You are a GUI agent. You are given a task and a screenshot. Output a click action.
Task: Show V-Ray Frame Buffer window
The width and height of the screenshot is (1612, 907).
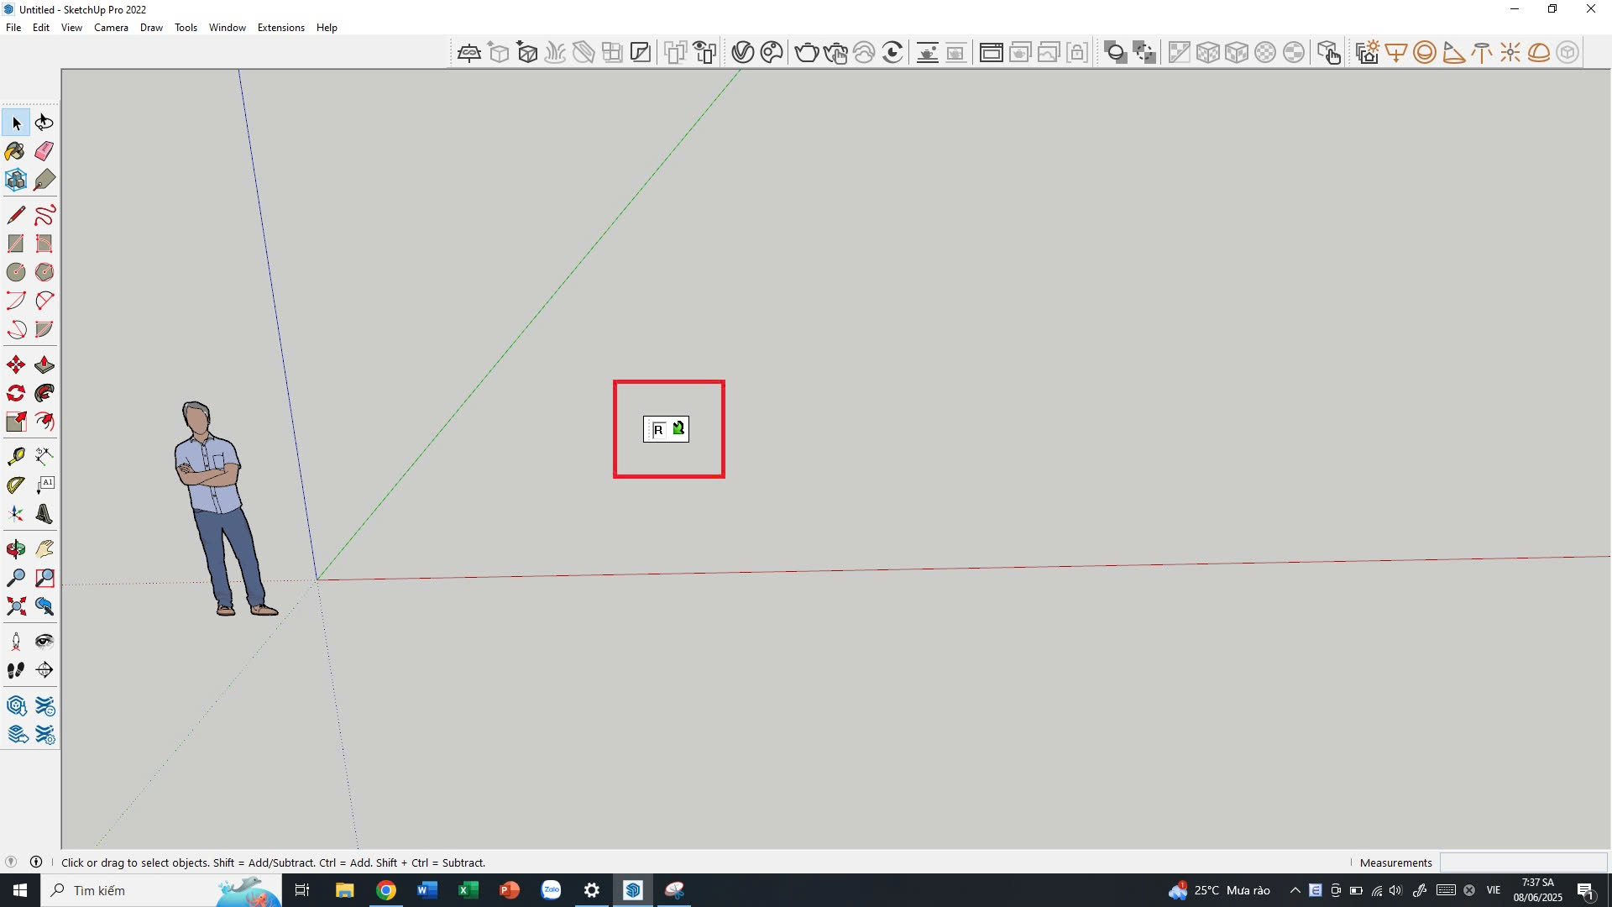991,53
